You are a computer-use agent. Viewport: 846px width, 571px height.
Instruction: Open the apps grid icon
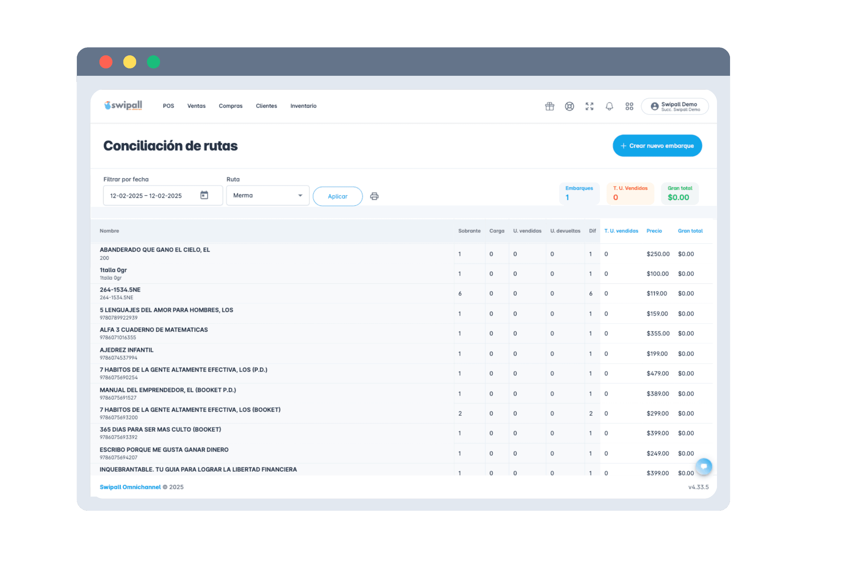pyautogui.click(x=629, y=106)
